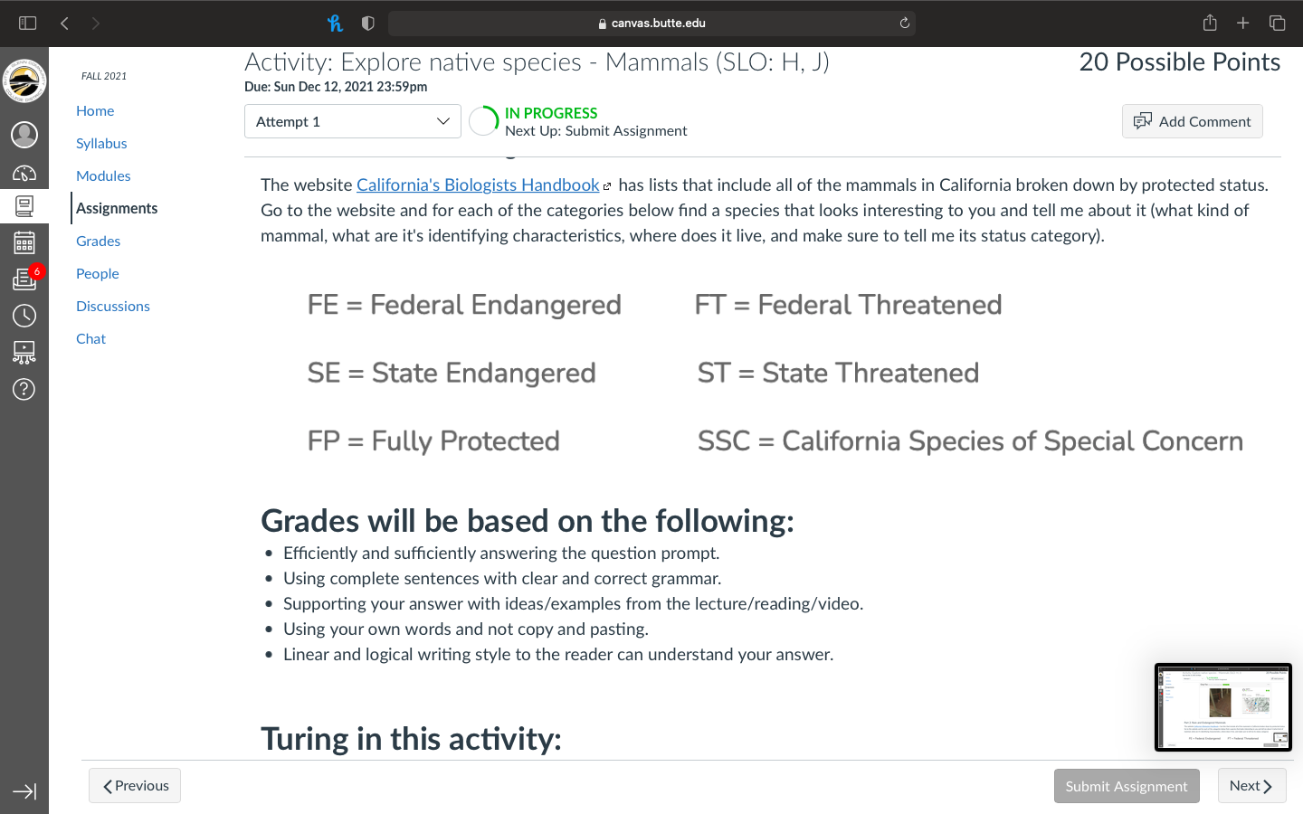Open the Dashboard speedometer icon
This screenshot has height=814, width=1303.
pos(24,173)
